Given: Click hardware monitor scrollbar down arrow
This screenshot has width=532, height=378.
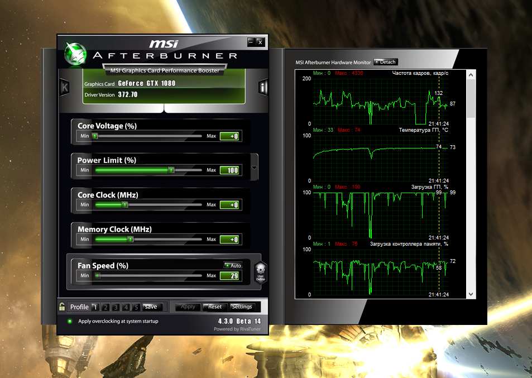Looking at the screenshot, I should 471,294.
